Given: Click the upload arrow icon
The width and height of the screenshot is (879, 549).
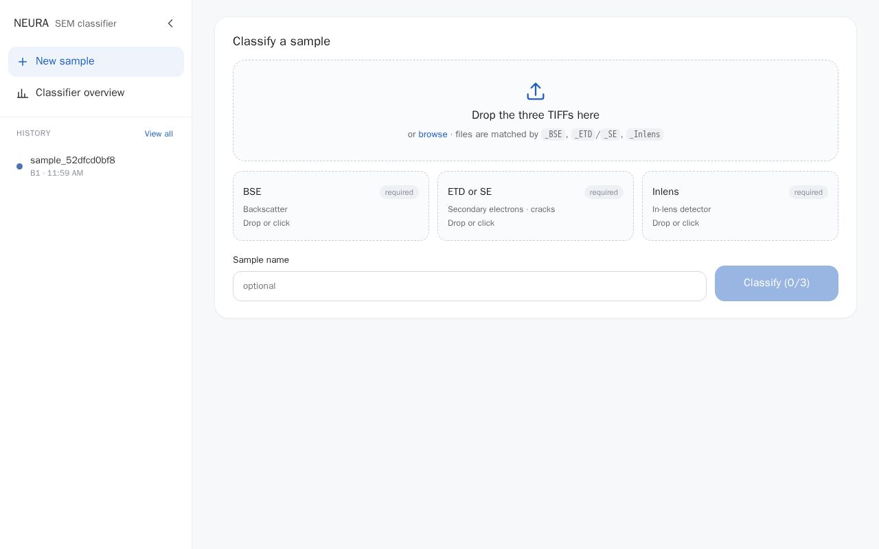Looking at the screenshot, I should (x=536, y=91).
